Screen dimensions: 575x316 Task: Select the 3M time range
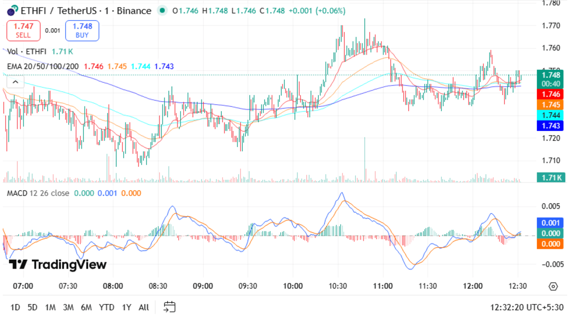coord(68,307)
